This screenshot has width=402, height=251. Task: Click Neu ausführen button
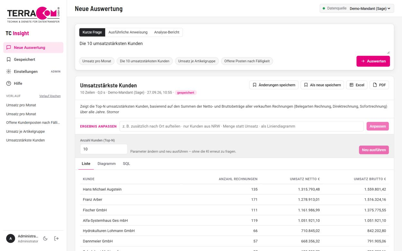(374, 150)
